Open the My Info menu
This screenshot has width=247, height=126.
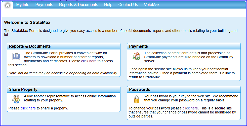click(x=23, y=5)
